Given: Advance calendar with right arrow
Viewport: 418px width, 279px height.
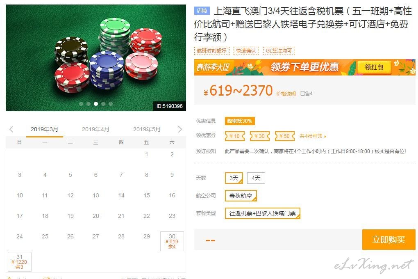Looking at the screenshot, I should (x=180, y=129).
